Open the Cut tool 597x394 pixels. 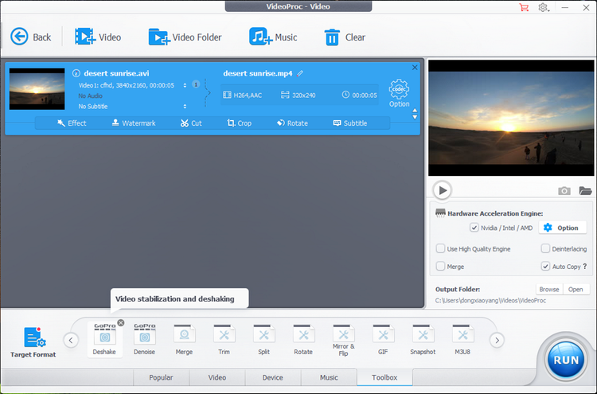tap(191, 123)
